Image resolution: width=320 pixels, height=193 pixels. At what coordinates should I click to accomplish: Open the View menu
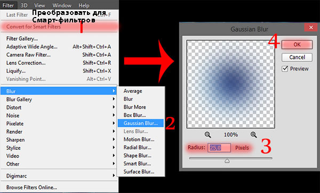(39, 5)
